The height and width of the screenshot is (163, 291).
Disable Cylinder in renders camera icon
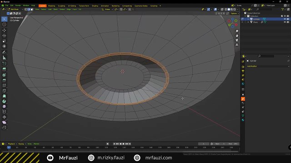tap(288, 19)
